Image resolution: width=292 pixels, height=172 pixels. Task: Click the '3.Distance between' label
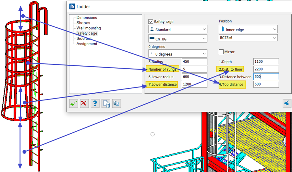pyautogui.click(x=235, y=77)
